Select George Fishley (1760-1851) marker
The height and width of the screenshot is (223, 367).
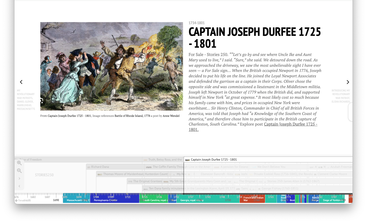point(304,188)
